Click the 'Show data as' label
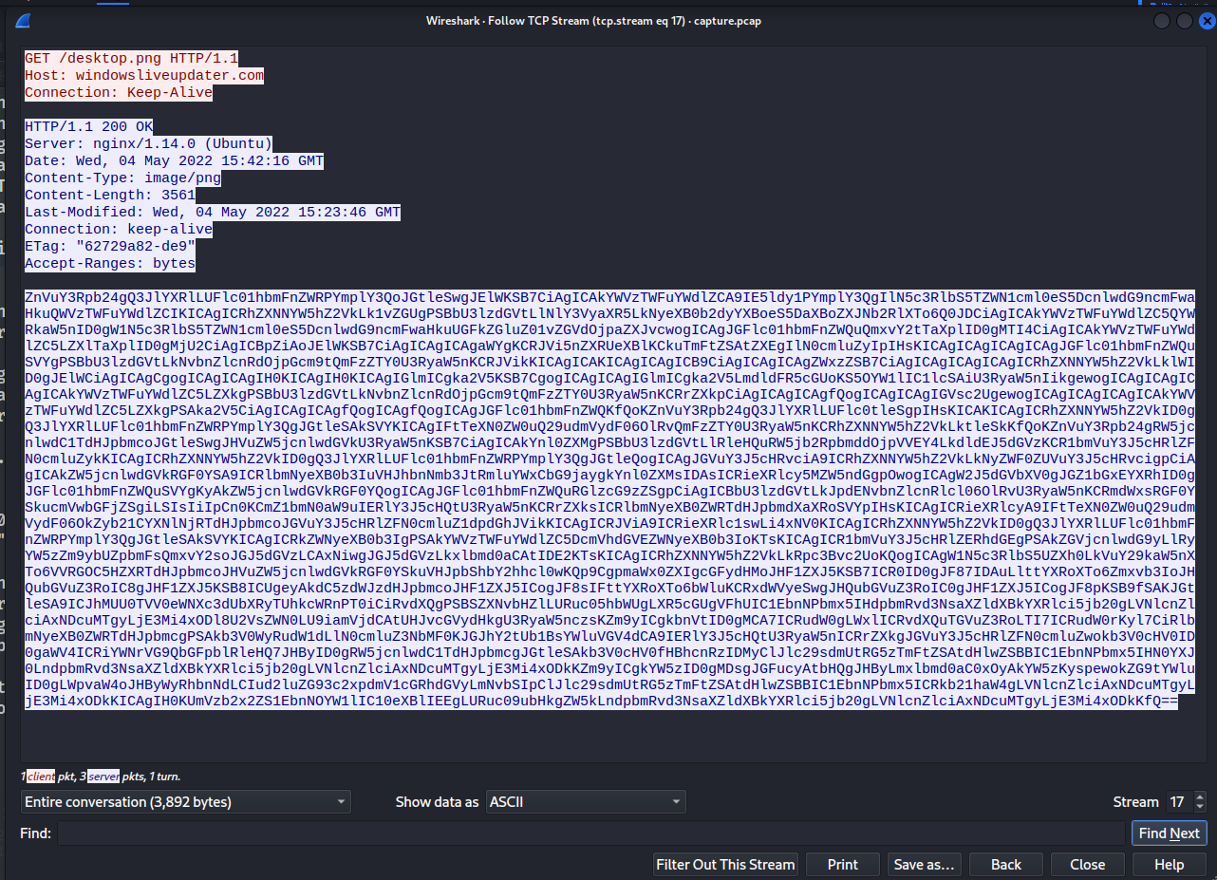The width and height of the screenshot is (1217, 880). pos(437,802)
